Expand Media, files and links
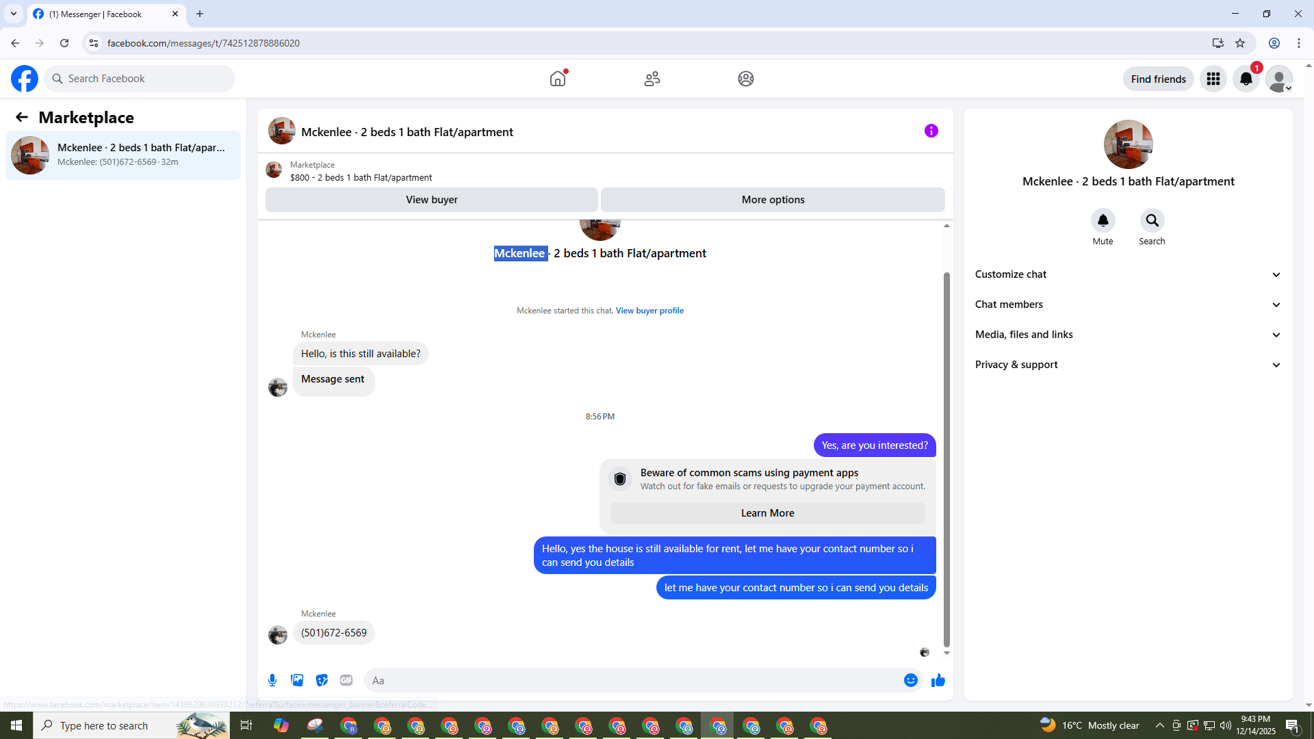The width and height of the screenshot is (1314, 739). [1127, 335]
